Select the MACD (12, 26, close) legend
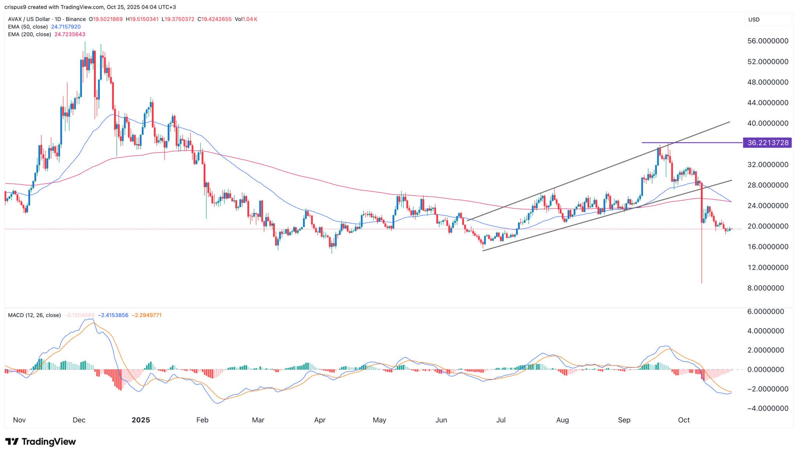The width and height of the screenshot is (798, 455). click(34, 315)
